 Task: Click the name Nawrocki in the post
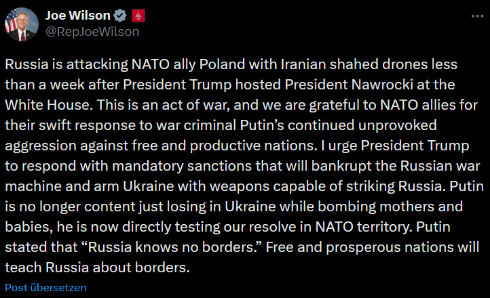(x=381, y=85)
